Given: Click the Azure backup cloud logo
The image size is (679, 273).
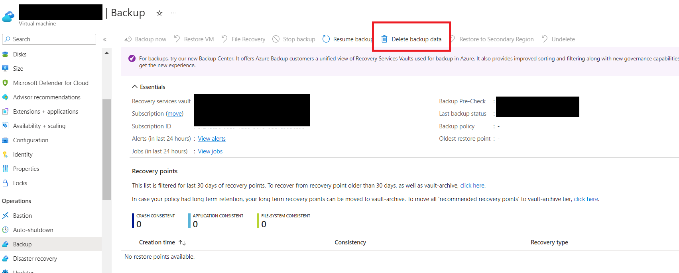Looking at the screenshot, I should tap(8, 16).
